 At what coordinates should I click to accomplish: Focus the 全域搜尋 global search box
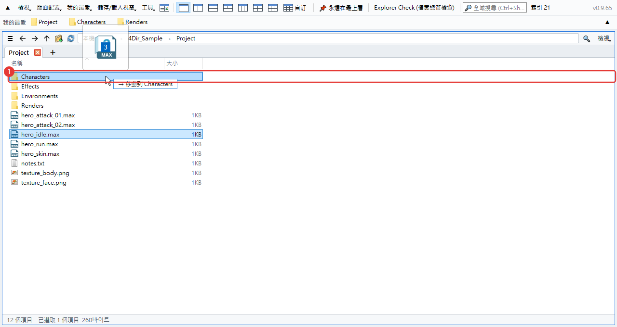(495, 8)
